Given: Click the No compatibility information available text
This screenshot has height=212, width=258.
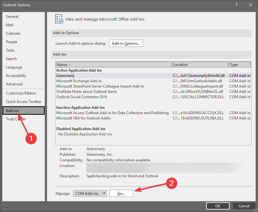Looking at the screenshot, I should (x=118, y=160).
